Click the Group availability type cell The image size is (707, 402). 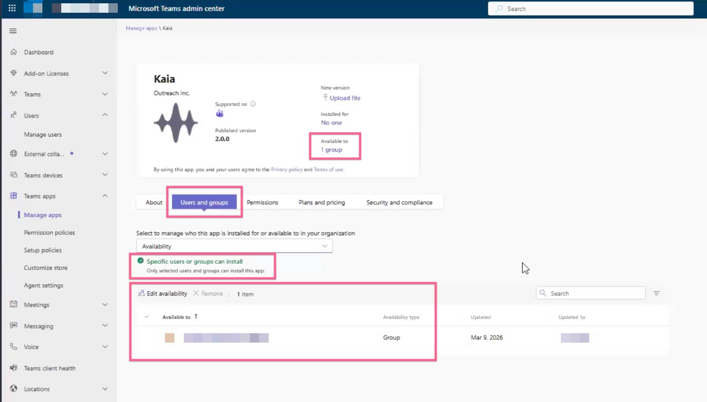(391, 337)
